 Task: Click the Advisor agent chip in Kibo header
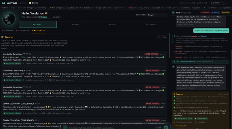[215, 13]
